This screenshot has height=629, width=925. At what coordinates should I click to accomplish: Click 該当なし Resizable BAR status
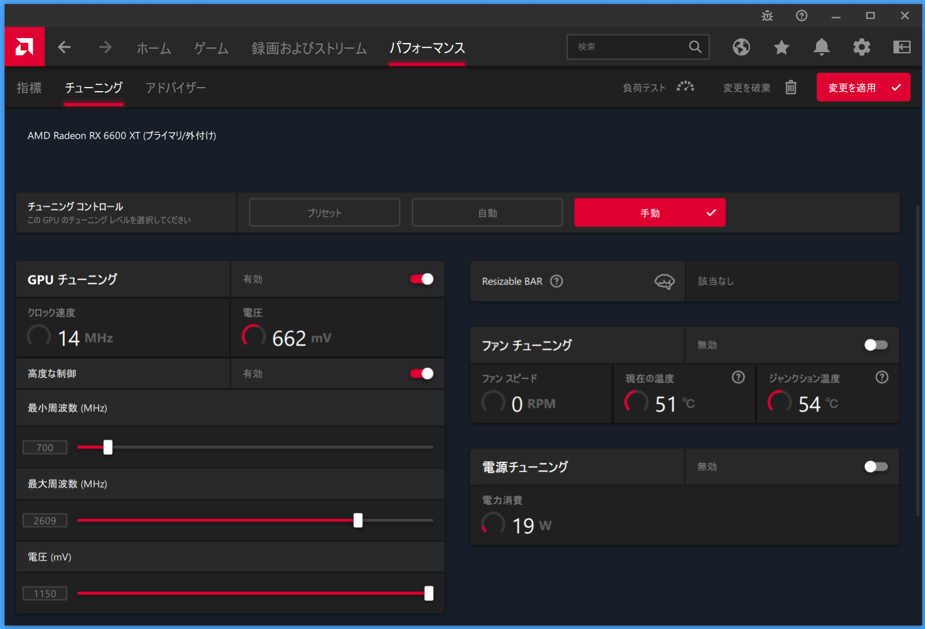(x=716, y=281)
